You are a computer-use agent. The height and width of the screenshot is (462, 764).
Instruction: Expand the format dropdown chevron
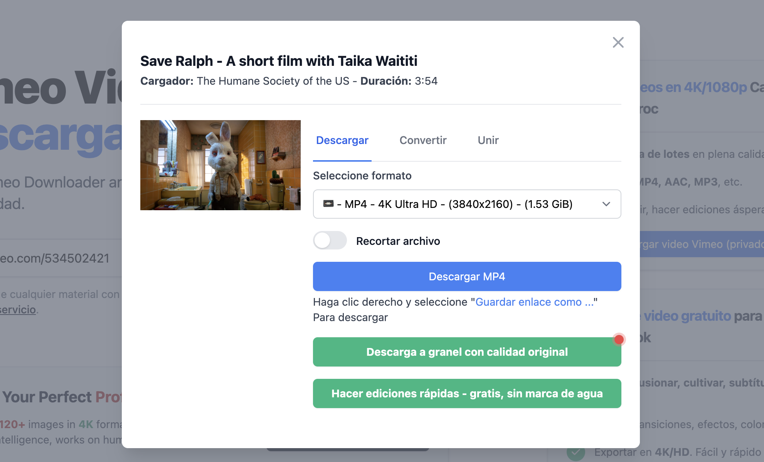606,204
